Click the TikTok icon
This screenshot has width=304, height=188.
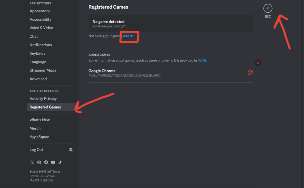click(60, 162)
